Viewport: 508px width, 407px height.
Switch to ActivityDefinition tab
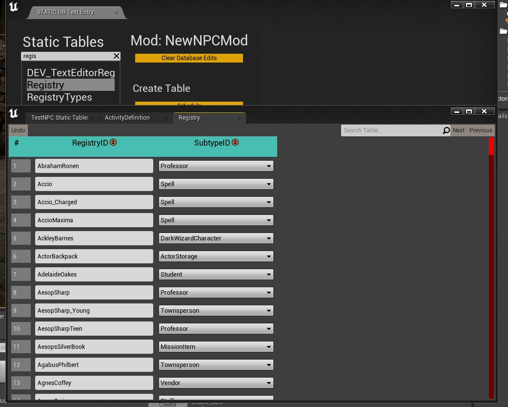(x=127, y=118)
